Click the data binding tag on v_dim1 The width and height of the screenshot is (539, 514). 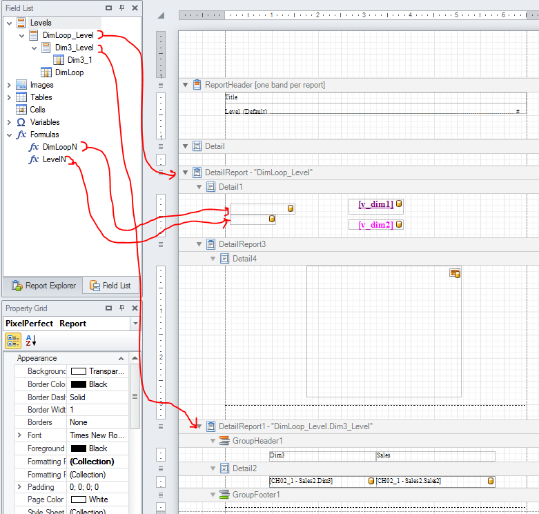click(x=399, y=204)
